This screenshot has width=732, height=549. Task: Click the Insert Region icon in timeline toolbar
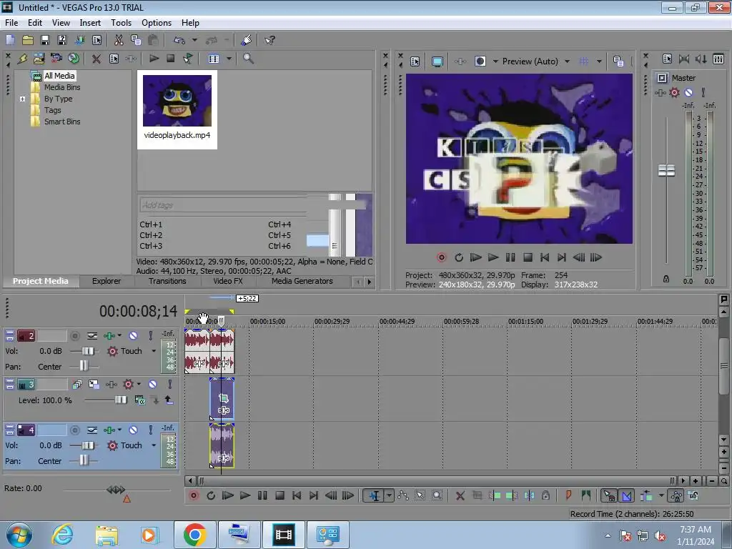585,495
